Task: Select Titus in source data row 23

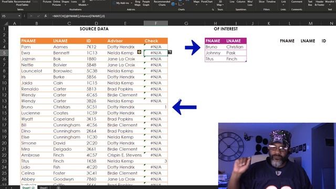Action: click(36, 161)
